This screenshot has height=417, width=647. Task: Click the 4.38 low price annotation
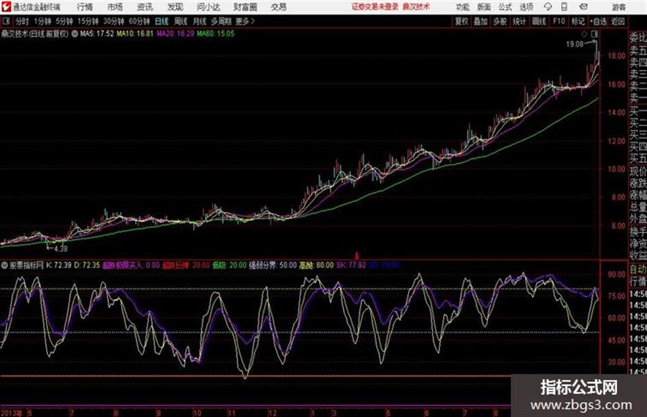click(61, 249)
